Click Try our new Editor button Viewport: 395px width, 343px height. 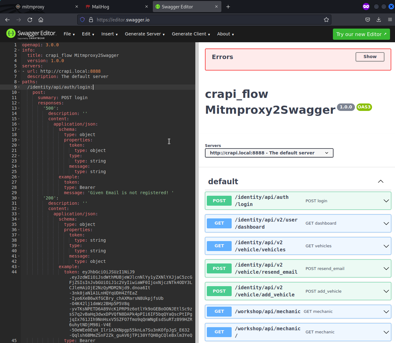361,34
